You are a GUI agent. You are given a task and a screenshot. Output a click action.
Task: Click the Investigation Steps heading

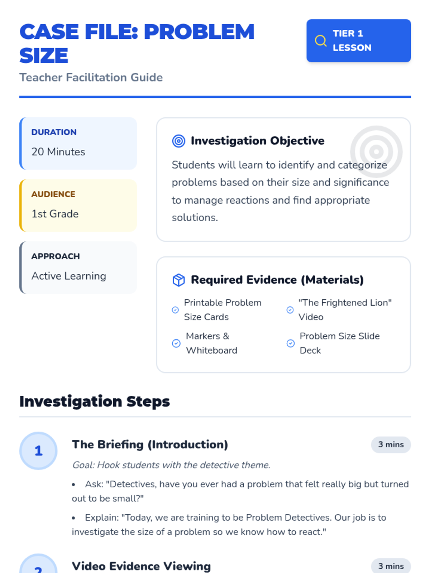click(x=95, y=401)
